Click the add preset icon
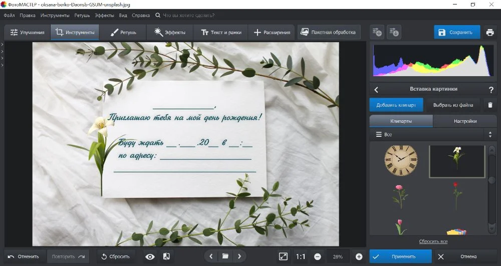 click(x=377, y=33)
